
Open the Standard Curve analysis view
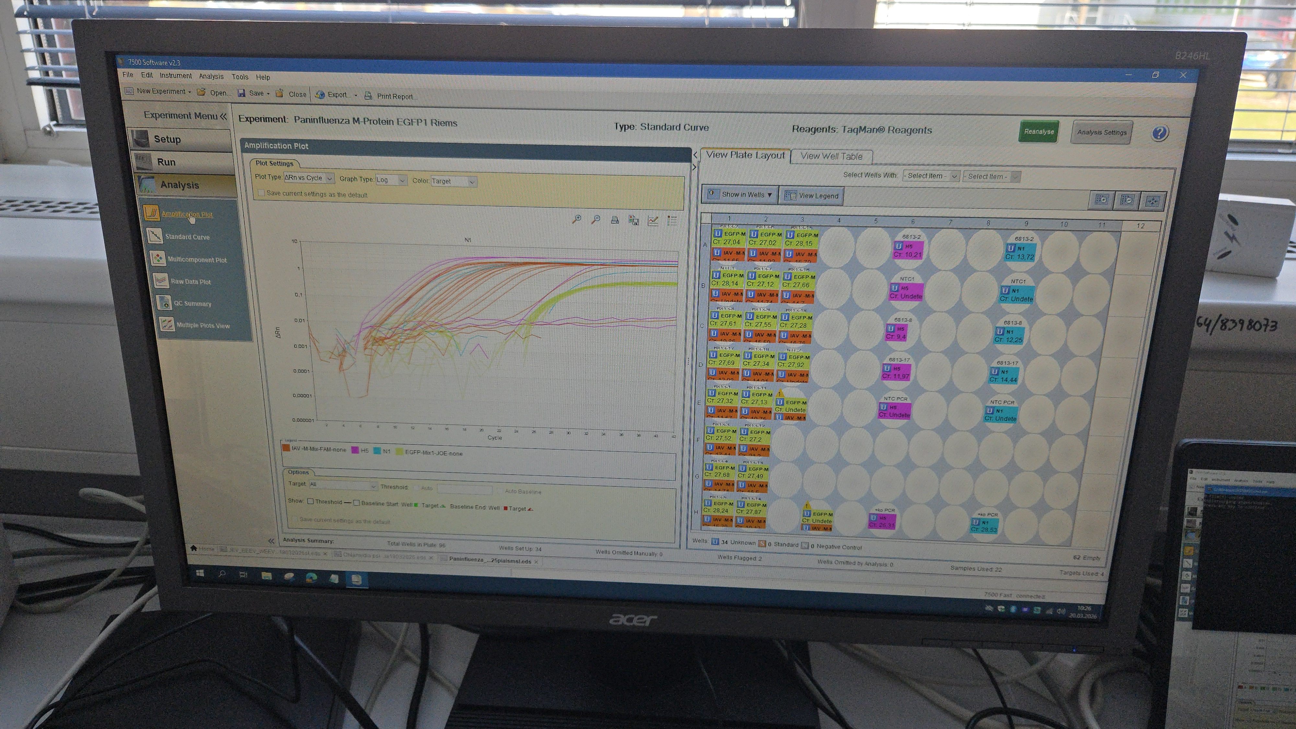[187, 237]
